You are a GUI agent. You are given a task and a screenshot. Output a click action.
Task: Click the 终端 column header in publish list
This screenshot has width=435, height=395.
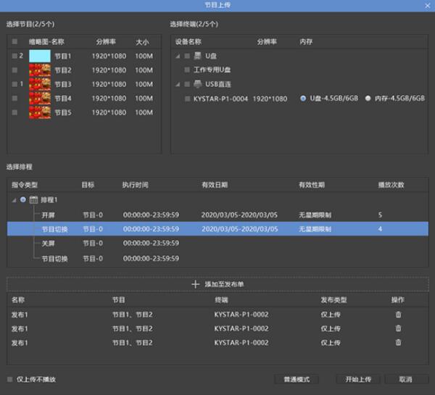coord(221,300)
